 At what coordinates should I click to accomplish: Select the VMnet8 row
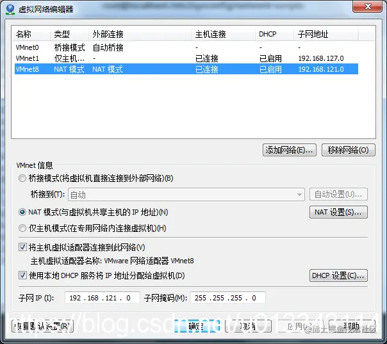pyautogui.click(x=186, y=69)
